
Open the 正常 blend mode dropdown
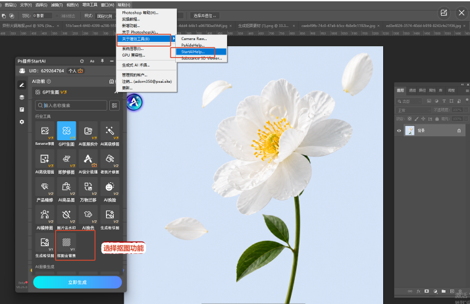pos(413,111)
